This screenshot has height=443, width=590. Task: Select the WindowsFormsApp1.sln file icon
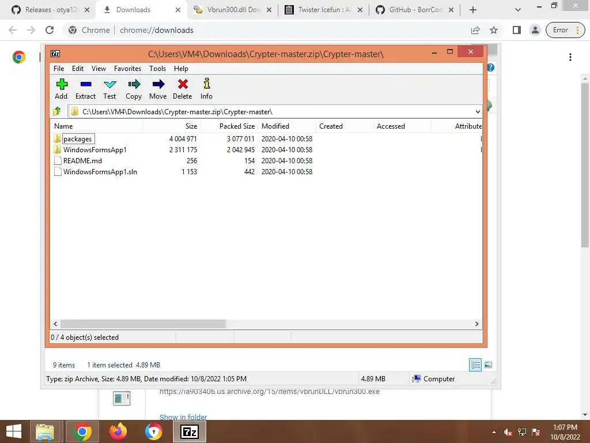point(58,171)
